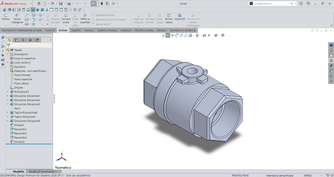This screenshot has width=334, height=177.
Task: Switch to the Funzioni ribbon tab
Action: point(50,30)
